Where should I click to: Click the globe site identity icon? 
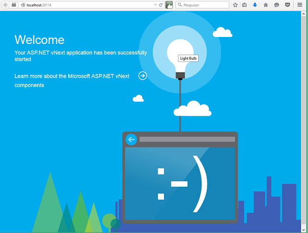(23, 5)
